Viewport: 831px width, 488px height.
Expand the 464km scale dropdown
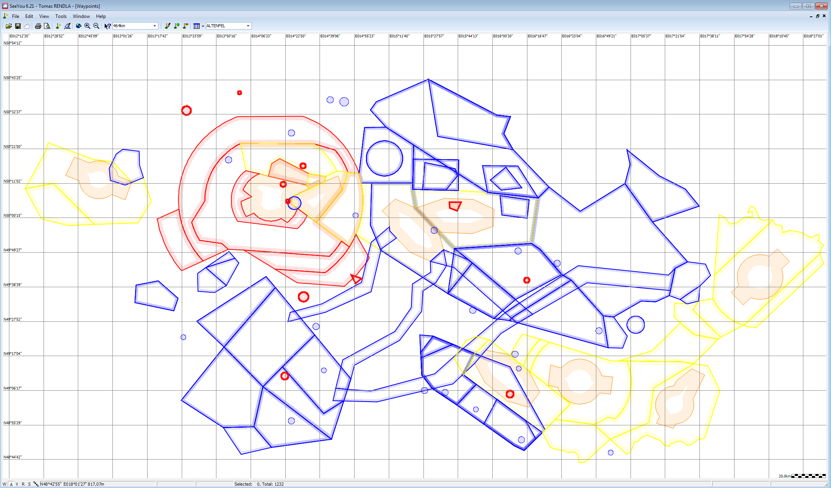click(x=155, y=26)
